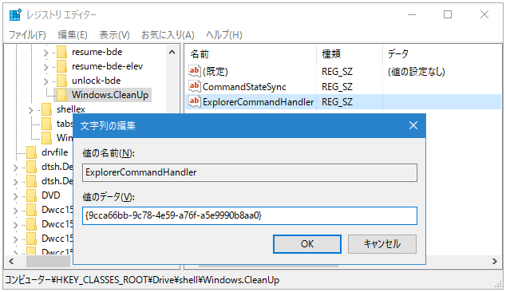The image size is (506, 292).
Task: Click the DVD folder icon
Action: (31, 195)
